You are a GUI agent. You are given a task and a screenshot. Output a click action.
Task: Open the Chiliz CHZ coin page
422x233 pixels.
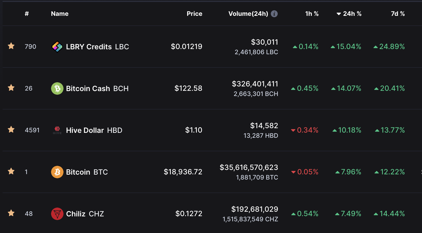[85, 214]
